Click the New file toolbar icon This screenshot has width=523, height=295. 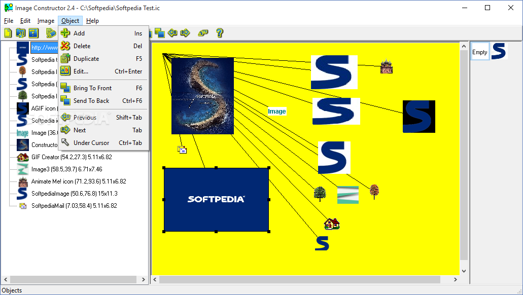[x=8, y=33]
